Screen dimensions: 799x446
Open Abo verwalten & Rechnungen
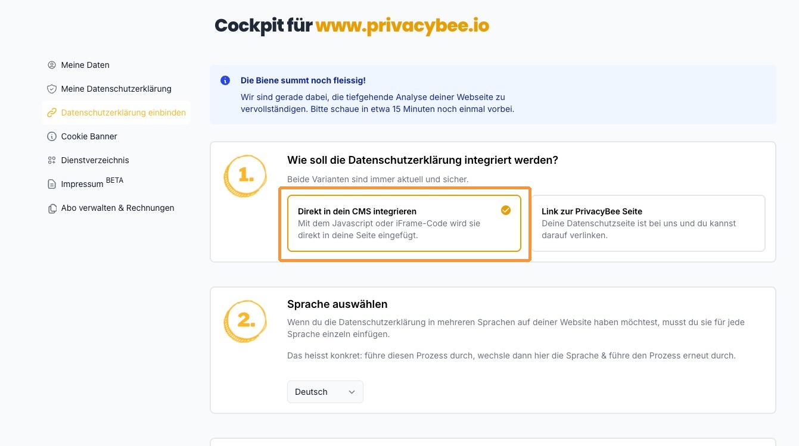click(x=117, y=208)
